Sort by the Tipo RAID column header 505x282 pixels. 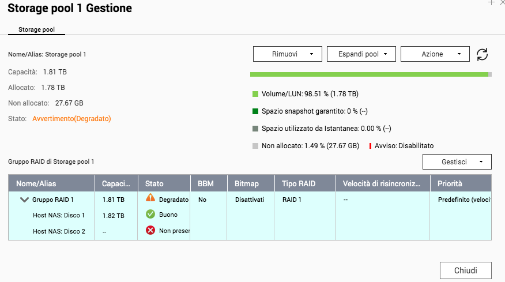pyautogui.click(x=297, y=183)
